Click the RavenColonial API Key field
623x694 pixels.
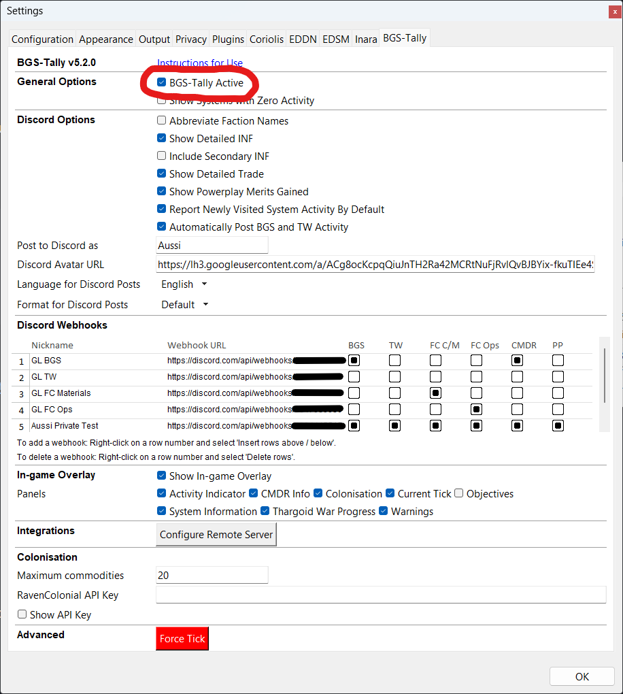pos(381,595)
